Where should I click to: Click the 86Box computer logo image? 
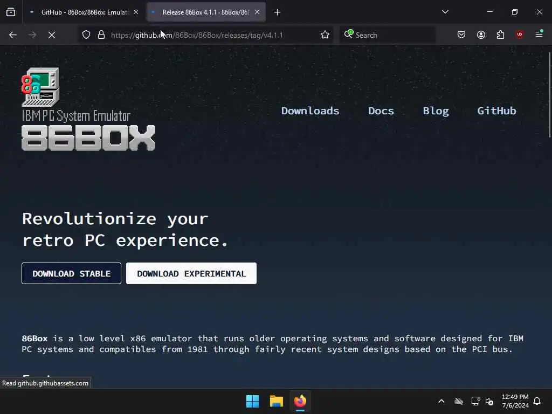tap(40, 87)
